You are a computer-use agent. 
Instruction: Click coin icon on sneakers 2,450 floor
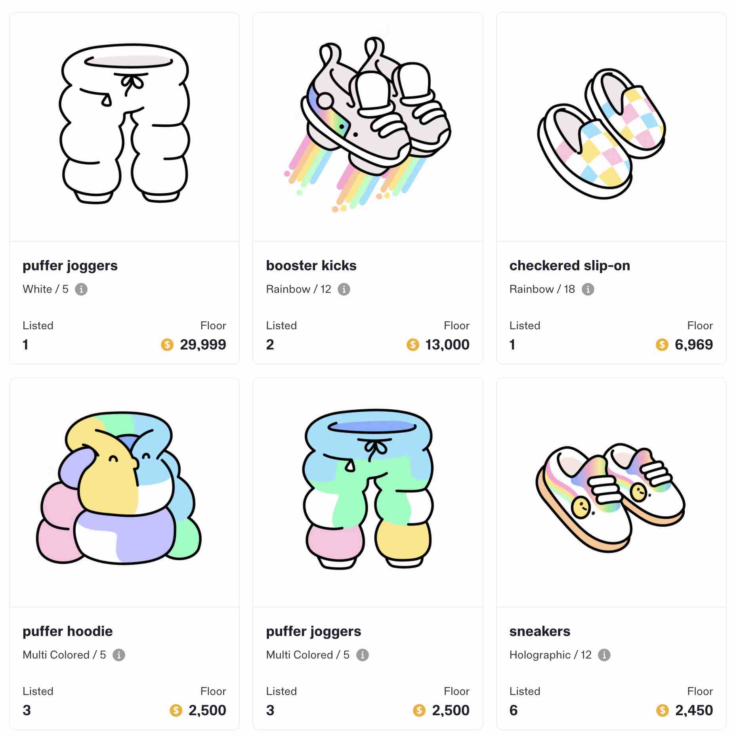[x=663, y=710]
